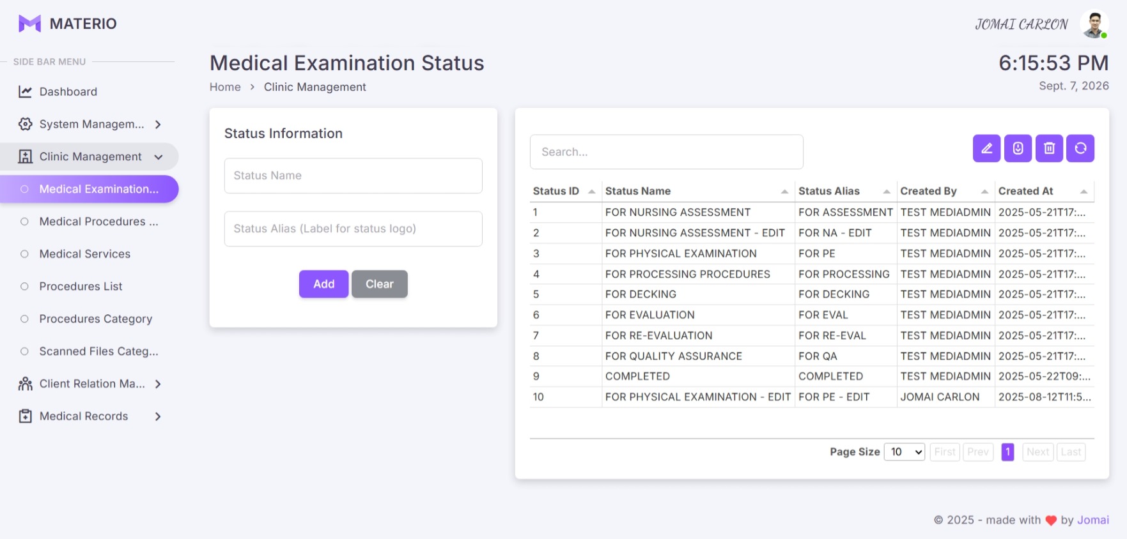The width and height of the screenshot is (1127, 539).
Task: Select the Medical Services radio bullet
Action: [24, 254]
